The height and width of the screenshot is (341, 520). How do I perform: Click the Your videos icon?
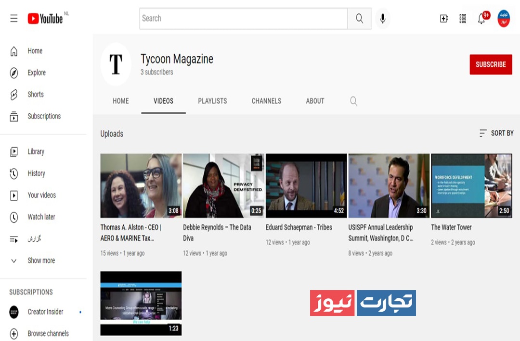pos(14,195)
